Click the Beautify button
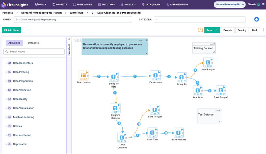The height and width of the screenshot is (154, 266). (x=242, y=30)
